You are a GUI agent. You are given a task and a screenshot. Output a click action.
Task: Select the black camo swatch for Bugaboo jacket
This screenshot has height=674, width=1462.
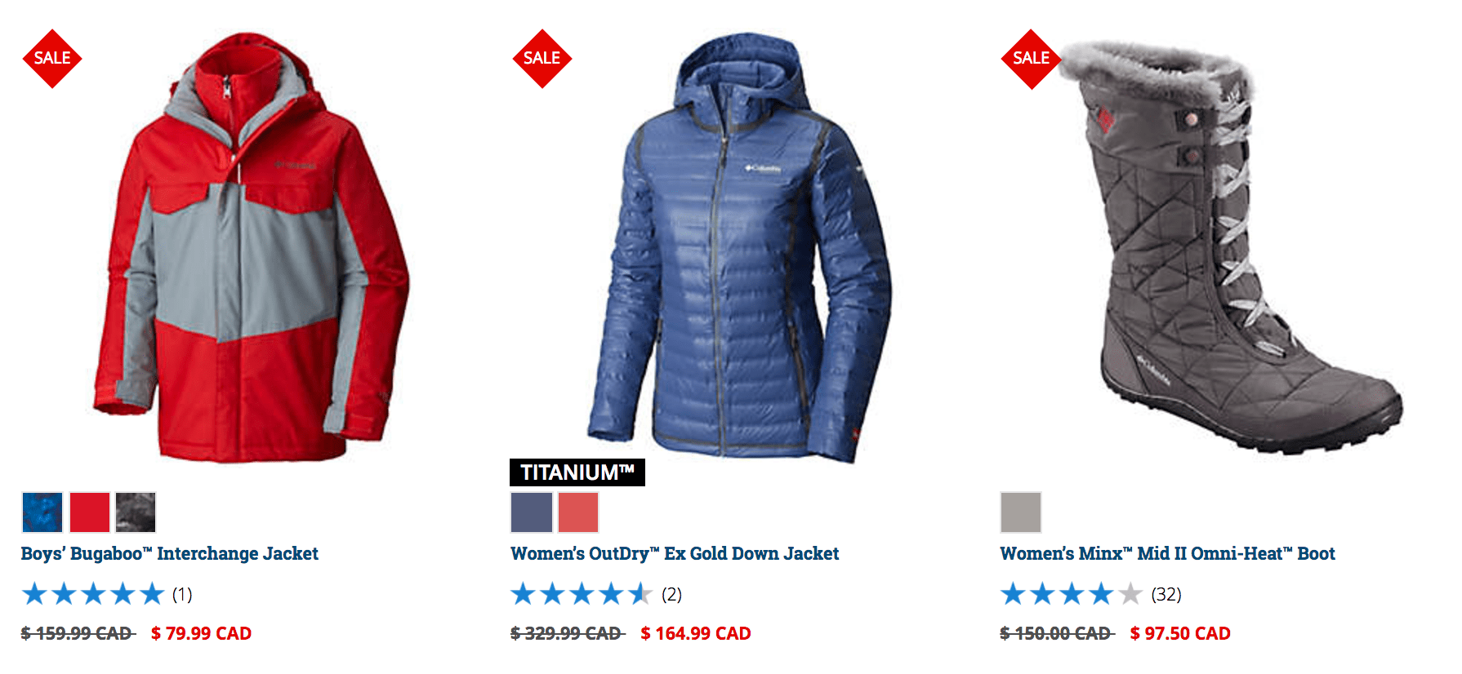coord(136,512)
